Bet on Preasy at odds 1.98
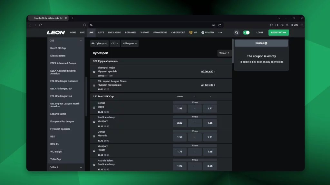 point(210,152)
